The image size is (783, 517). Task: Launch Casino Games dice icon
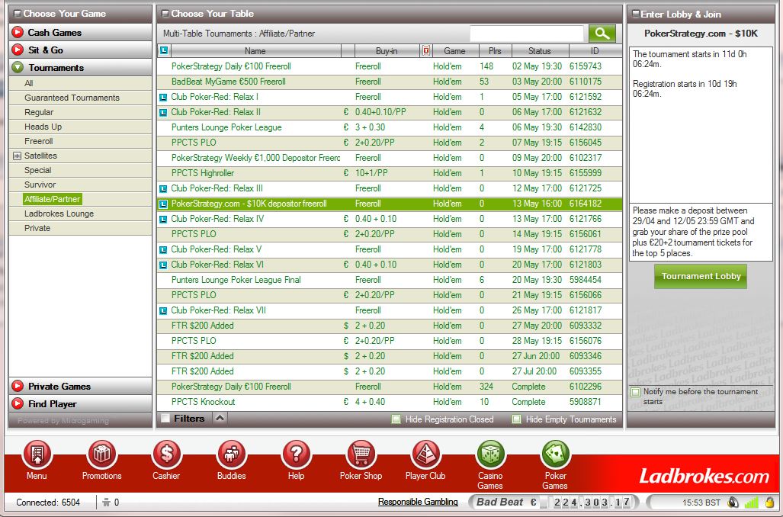490,454
